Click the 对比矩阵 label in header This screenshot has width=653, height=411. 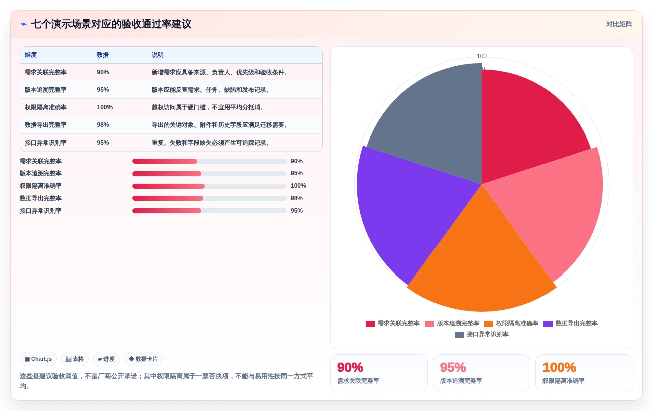[619, 24]
